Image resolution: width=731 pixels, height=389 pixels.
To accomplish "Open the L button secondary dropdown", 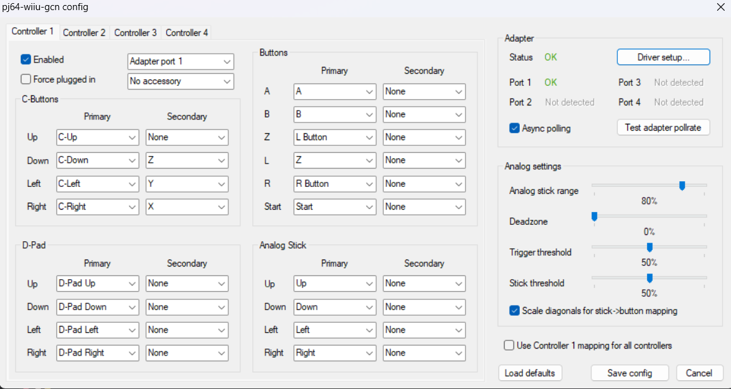I will click(424, 160).
